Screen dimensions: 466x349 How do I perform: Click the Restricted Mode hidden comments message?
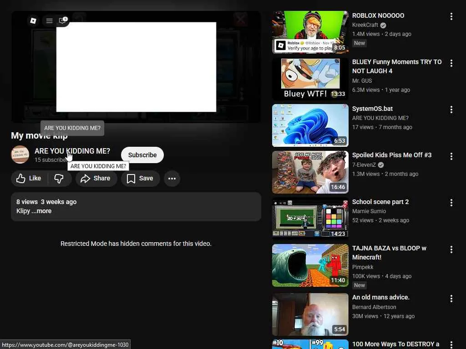click(136, 244)
